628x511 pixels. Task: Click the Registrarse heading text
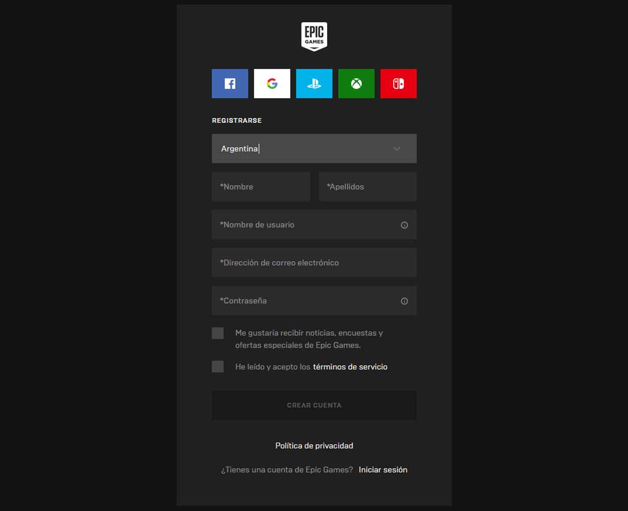(x=237, y=120)
